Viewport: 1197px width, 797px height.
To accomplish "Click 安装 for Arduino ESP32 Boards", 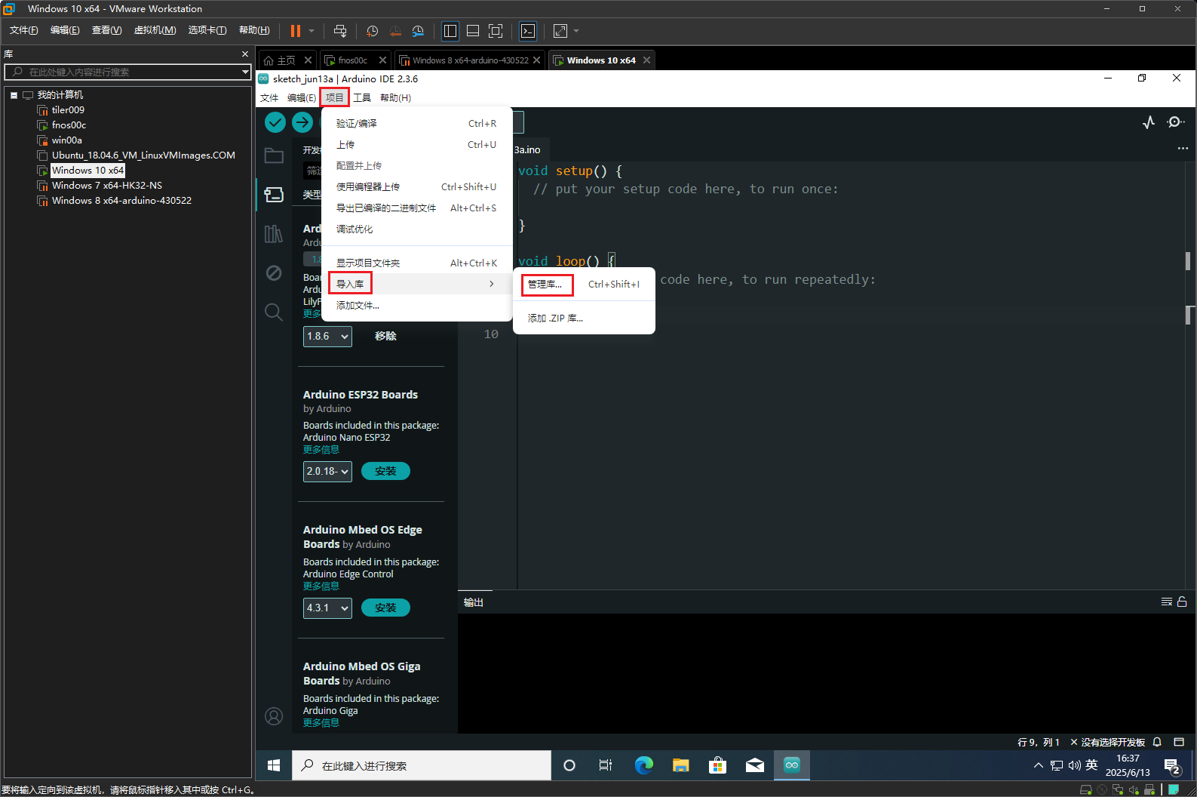I will pyautogui.click(x=385, y=471).
